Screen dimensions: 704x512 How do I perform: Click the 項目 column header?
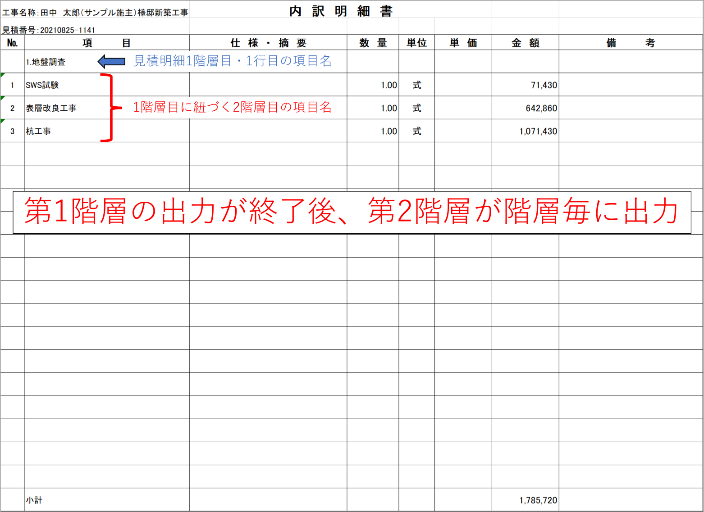107,43
